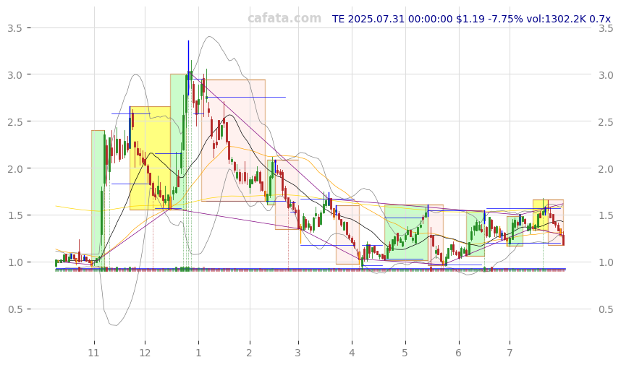The width and height of the screenshot is (621, 365).
Task: Click the left axis label 2.5
Action: (x=14, y=121)
